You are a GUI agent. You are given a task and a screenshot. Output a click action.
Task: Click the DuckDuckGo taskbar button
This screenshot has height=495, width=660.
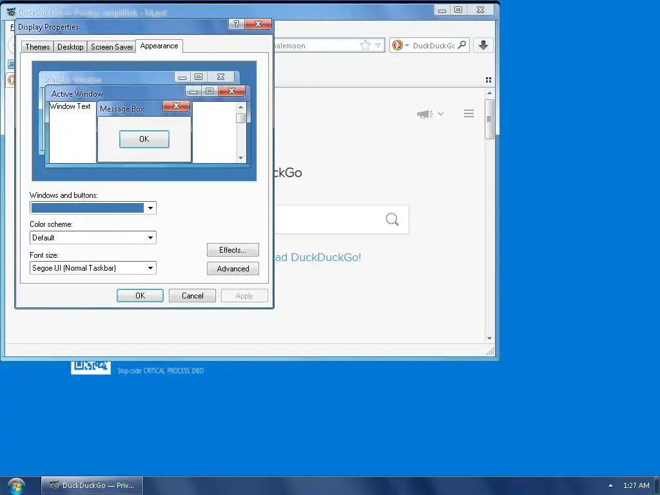[92, 485]
